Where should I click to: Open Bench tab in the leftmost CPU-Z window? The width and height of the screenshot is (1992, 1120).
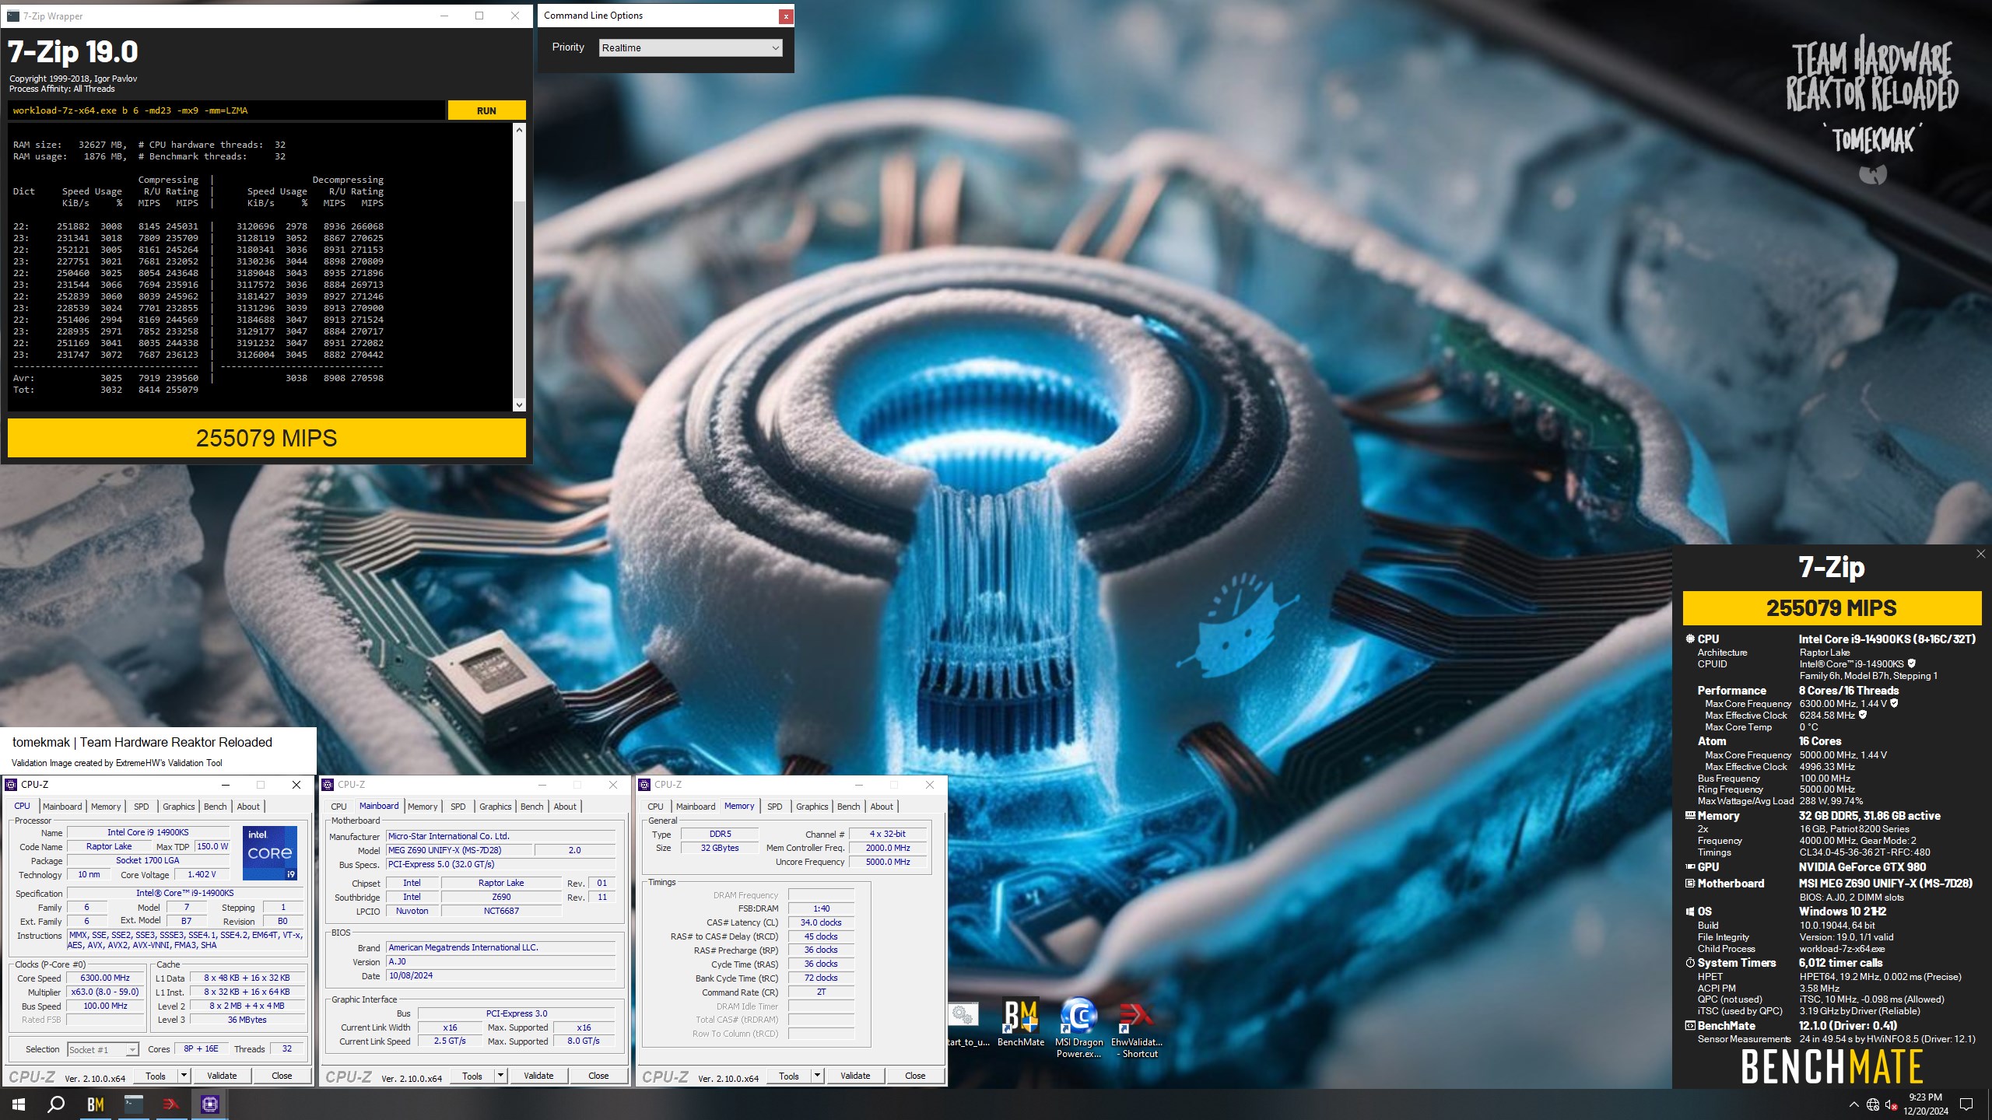coord(216,807)
